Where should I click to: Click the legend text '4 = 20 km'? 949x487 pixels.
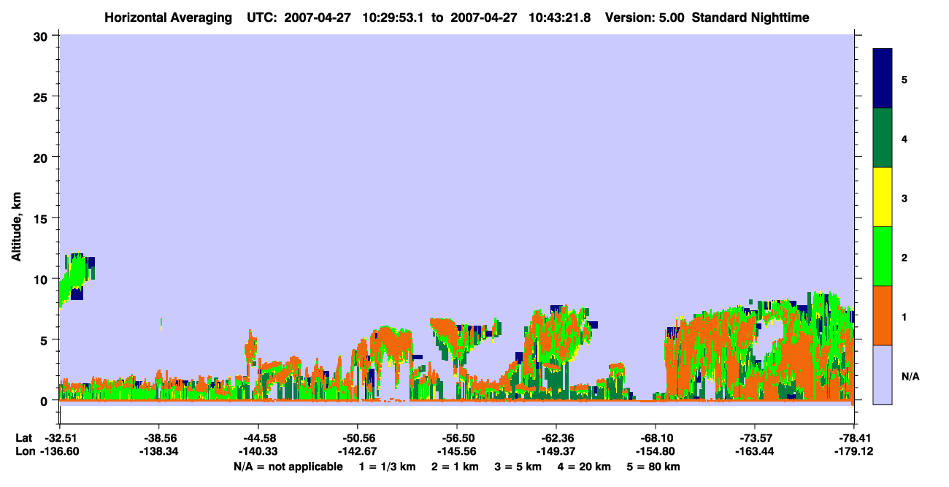tap(583, 467)
